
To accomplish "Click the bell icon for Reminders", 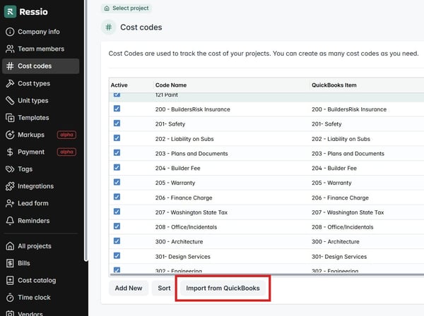I will 10,221.
